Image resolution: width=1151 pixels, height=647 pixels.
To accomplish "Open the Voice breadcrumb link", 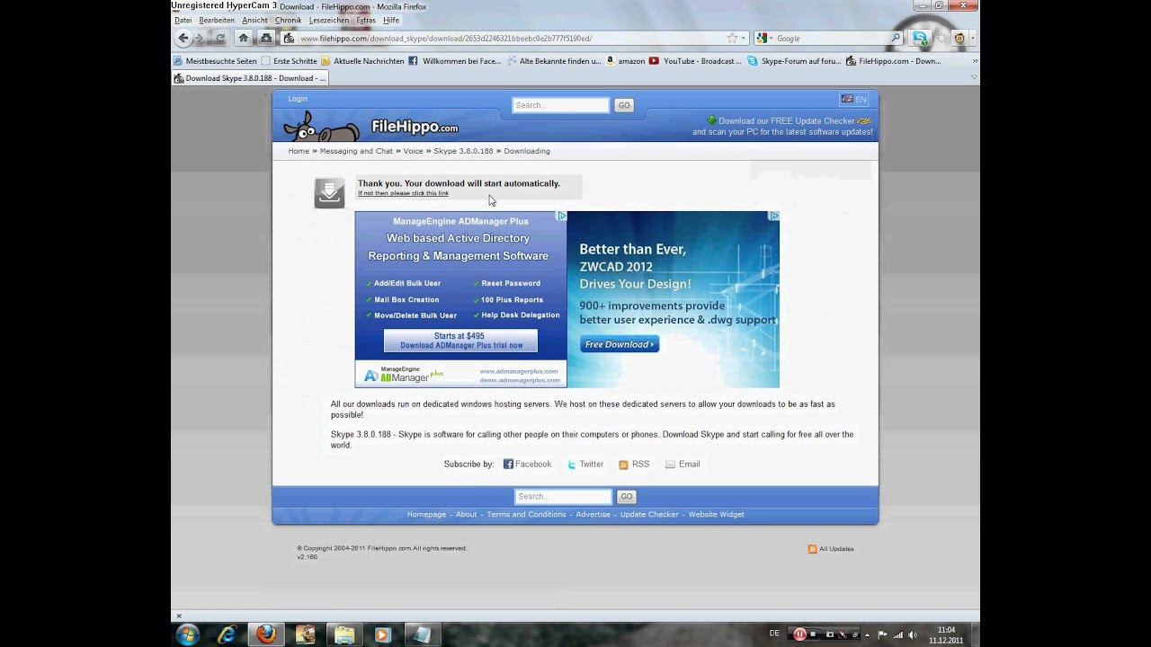I will 413,151.
